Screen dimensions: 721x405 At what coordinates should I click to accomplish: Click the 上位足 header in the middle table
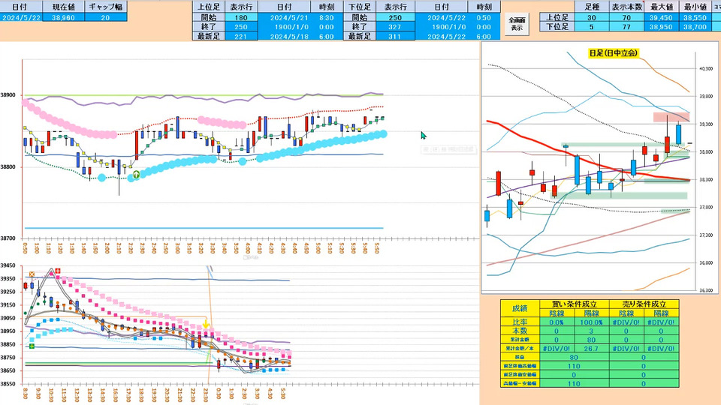coord(208,7)
